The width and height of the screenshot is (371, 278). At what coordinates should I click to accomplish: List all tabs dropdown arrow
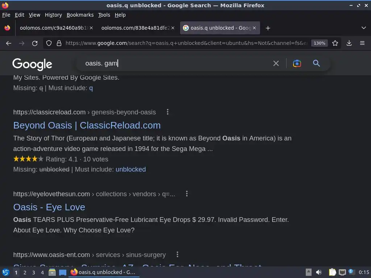point(364,28)
